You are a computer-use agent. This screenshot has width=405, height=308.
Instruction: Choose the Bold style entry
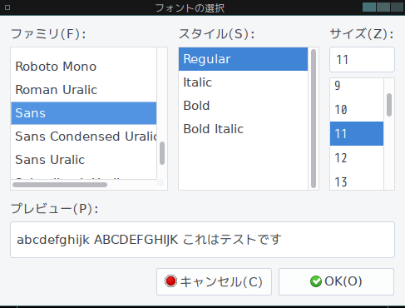coord(243,106)
